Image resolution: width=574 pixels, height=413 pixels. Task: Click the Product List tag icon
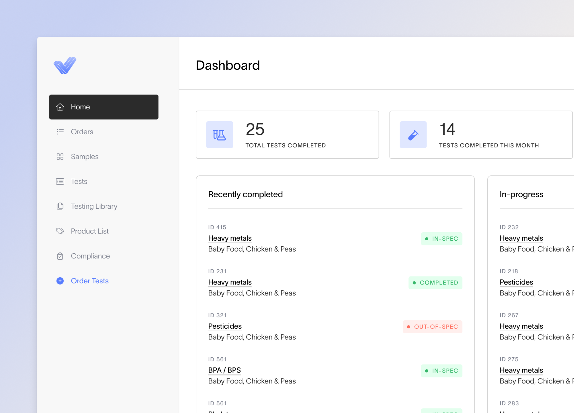(60, 231)
